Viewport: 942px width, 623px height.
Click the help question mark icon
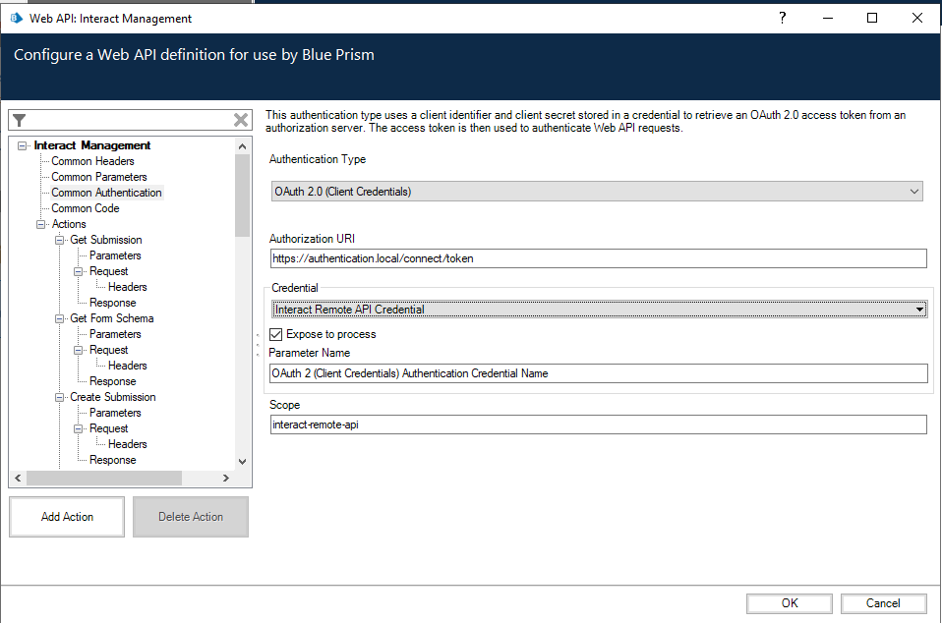point(783,18)
